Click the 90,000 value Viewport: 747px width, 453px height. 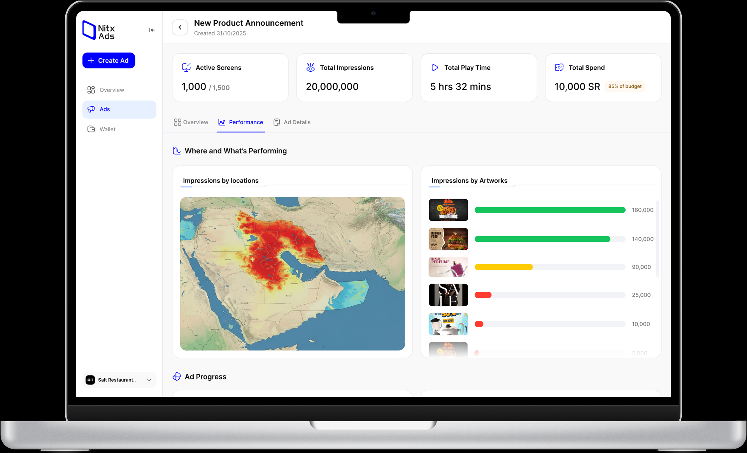[641, 267]
